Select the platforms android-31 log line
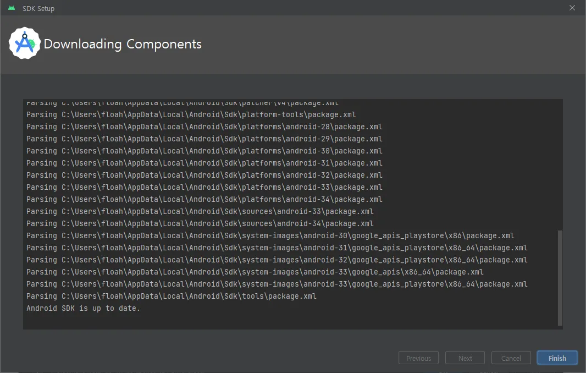The image size is (586, 373). click(x=204, y=163)
